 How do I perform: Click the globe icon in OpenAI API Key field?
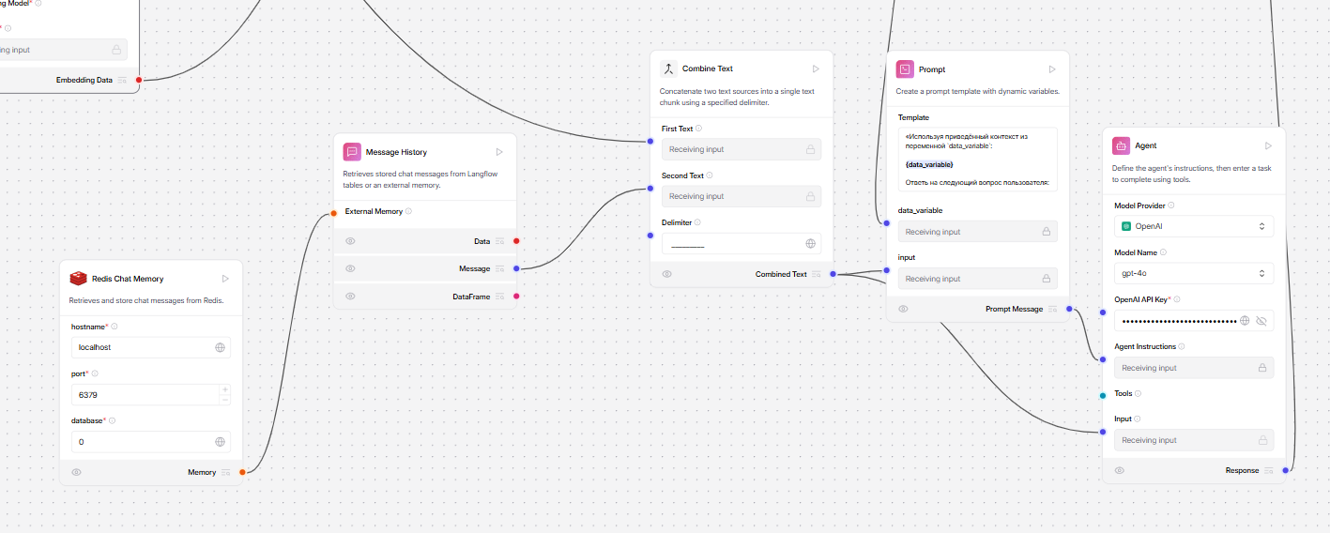[x=1245, y=321]
